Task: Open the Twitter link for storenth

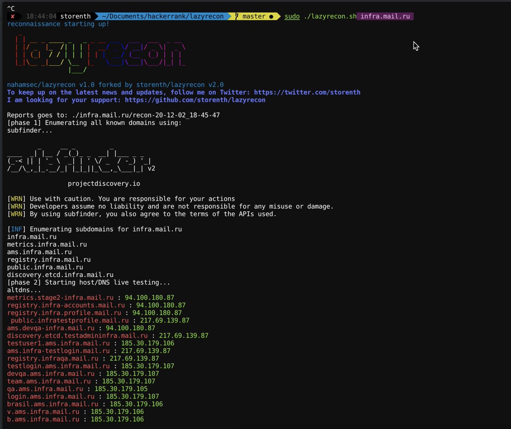Action: pos(307,92)
